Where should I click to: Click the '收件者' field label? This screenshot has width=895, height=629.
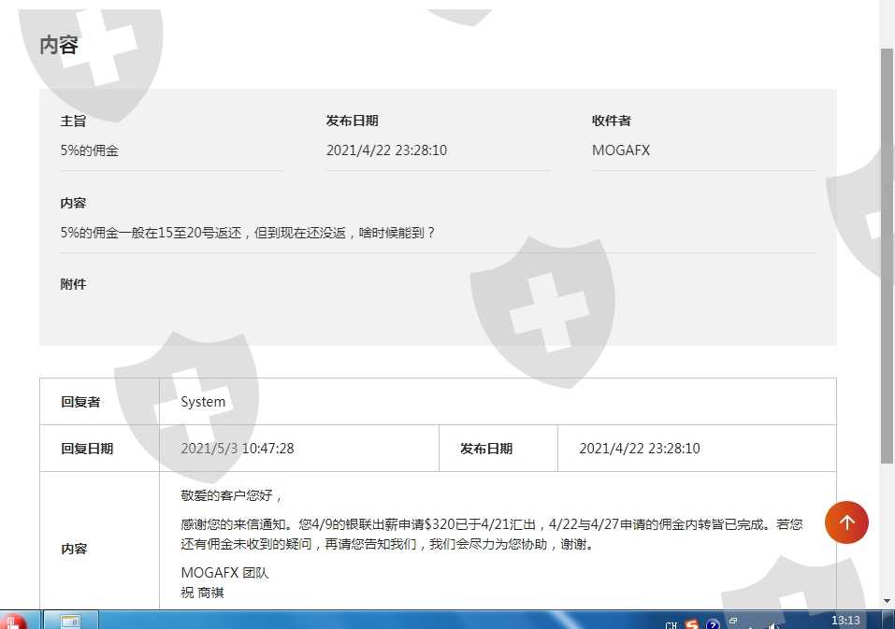[612, 121]
